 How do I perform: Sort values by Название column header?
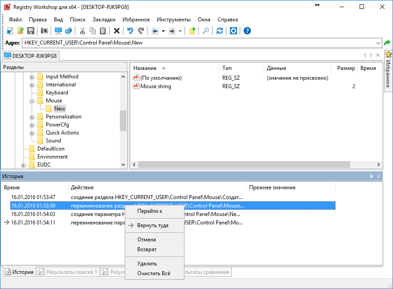(x=175, y=68)
